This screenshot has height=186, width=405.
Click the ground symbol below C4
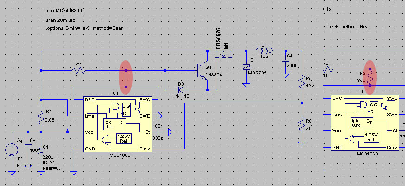285,75
